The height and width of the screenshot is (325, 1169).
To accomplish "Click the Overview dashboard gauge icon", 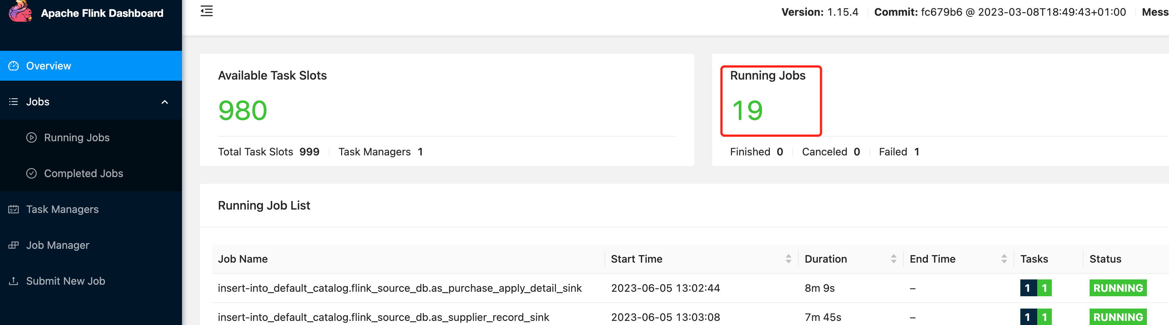I will [13, 66].
